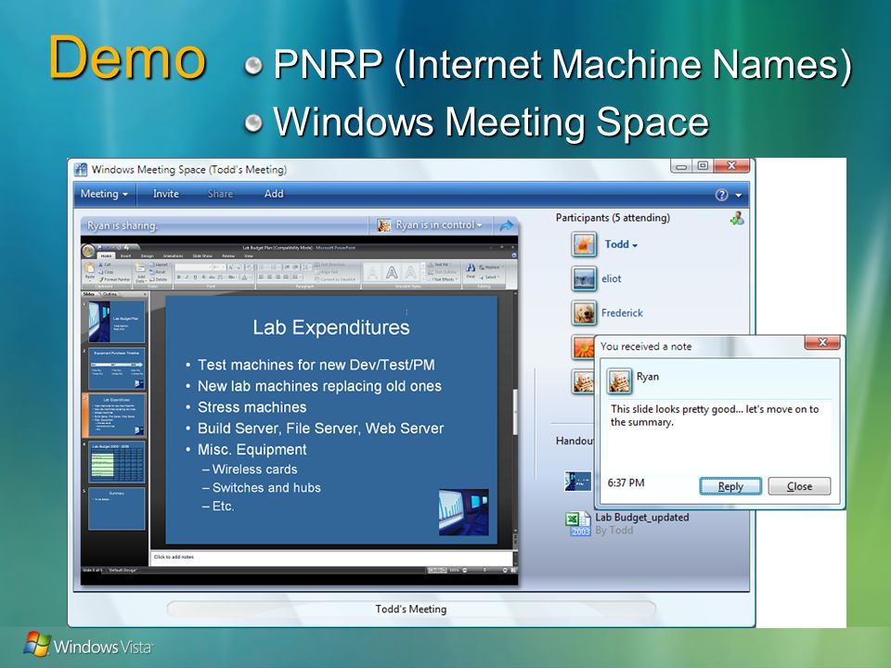Click the blue arrow icon beside Ryan is in control
Screen dimensions: 891x668
coord(506,226)
